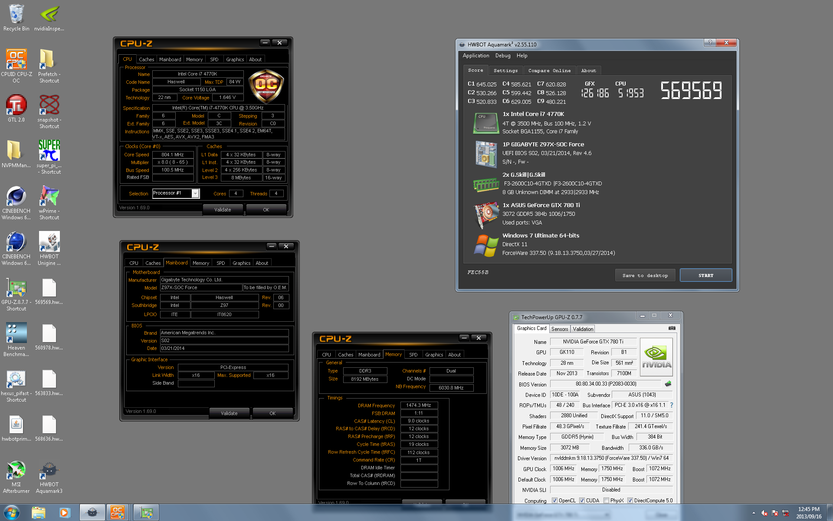Open the SPD tab in the Mainboard CPU-Z window

click(x=220, y=263)
